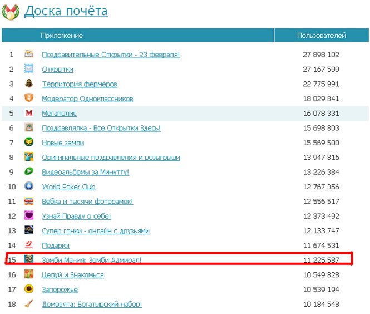
Task: Click the Целуй и Знакомься icon
Action: pyautogui.click(x=29, y=274)
